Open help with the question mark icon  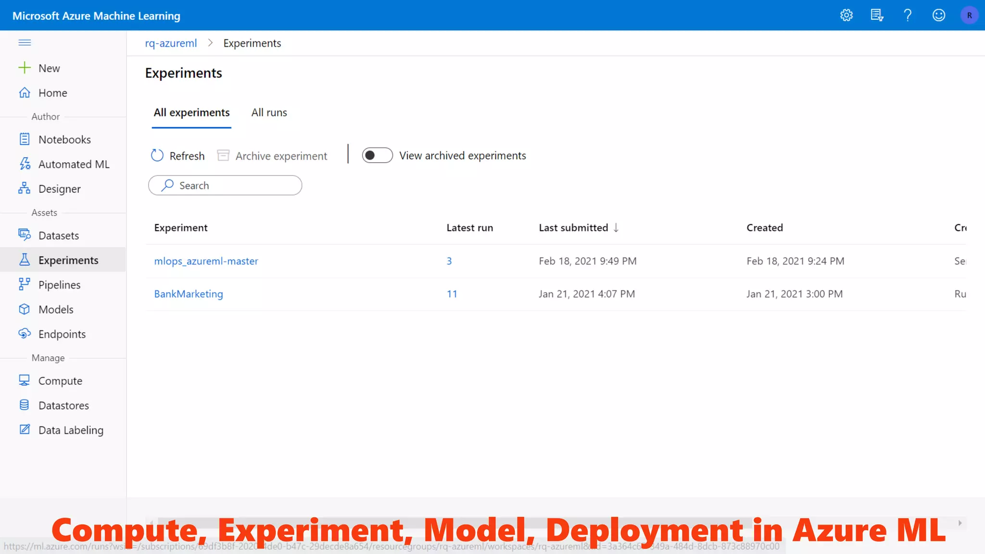(x=908, y=15)
